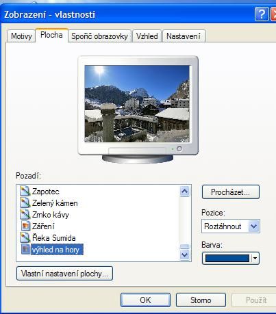Screen dimensions: 276x314
Task: Click the monitor wallpaper preview image
Action: point(137,104)
